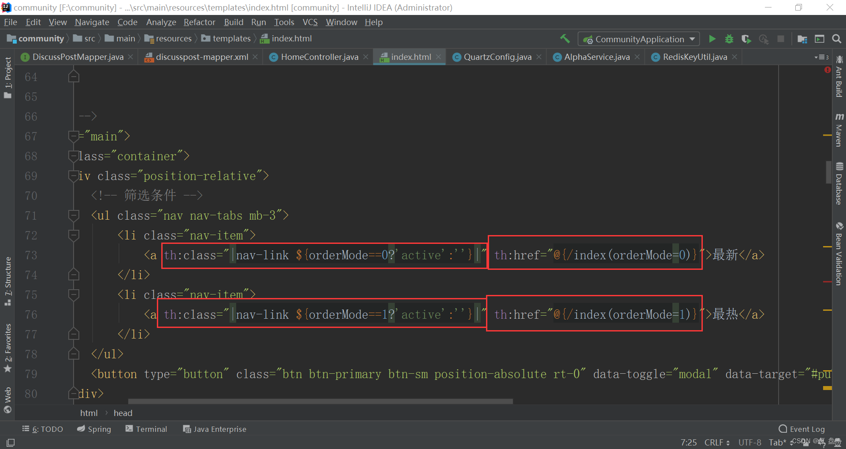Show hidden editor tabs list
This screenshot has height=449, width=846.
[x=822, y=57]
